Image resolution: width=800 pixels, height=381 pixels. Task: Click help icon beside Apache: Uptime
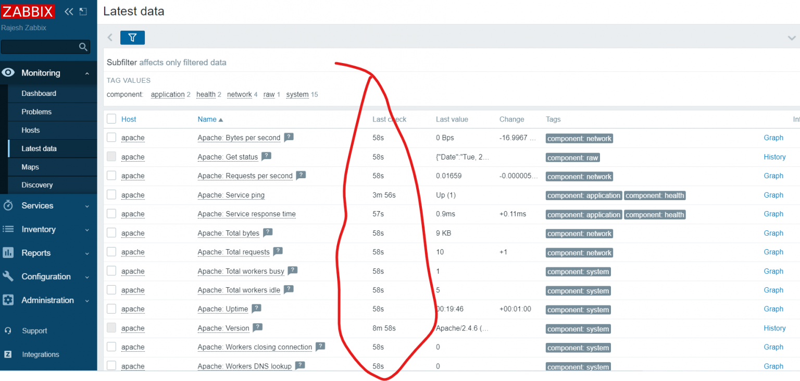point(256,309)
